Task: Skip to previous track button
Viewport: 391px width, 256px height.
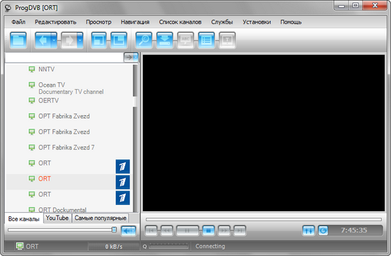Action: point(151,230)
